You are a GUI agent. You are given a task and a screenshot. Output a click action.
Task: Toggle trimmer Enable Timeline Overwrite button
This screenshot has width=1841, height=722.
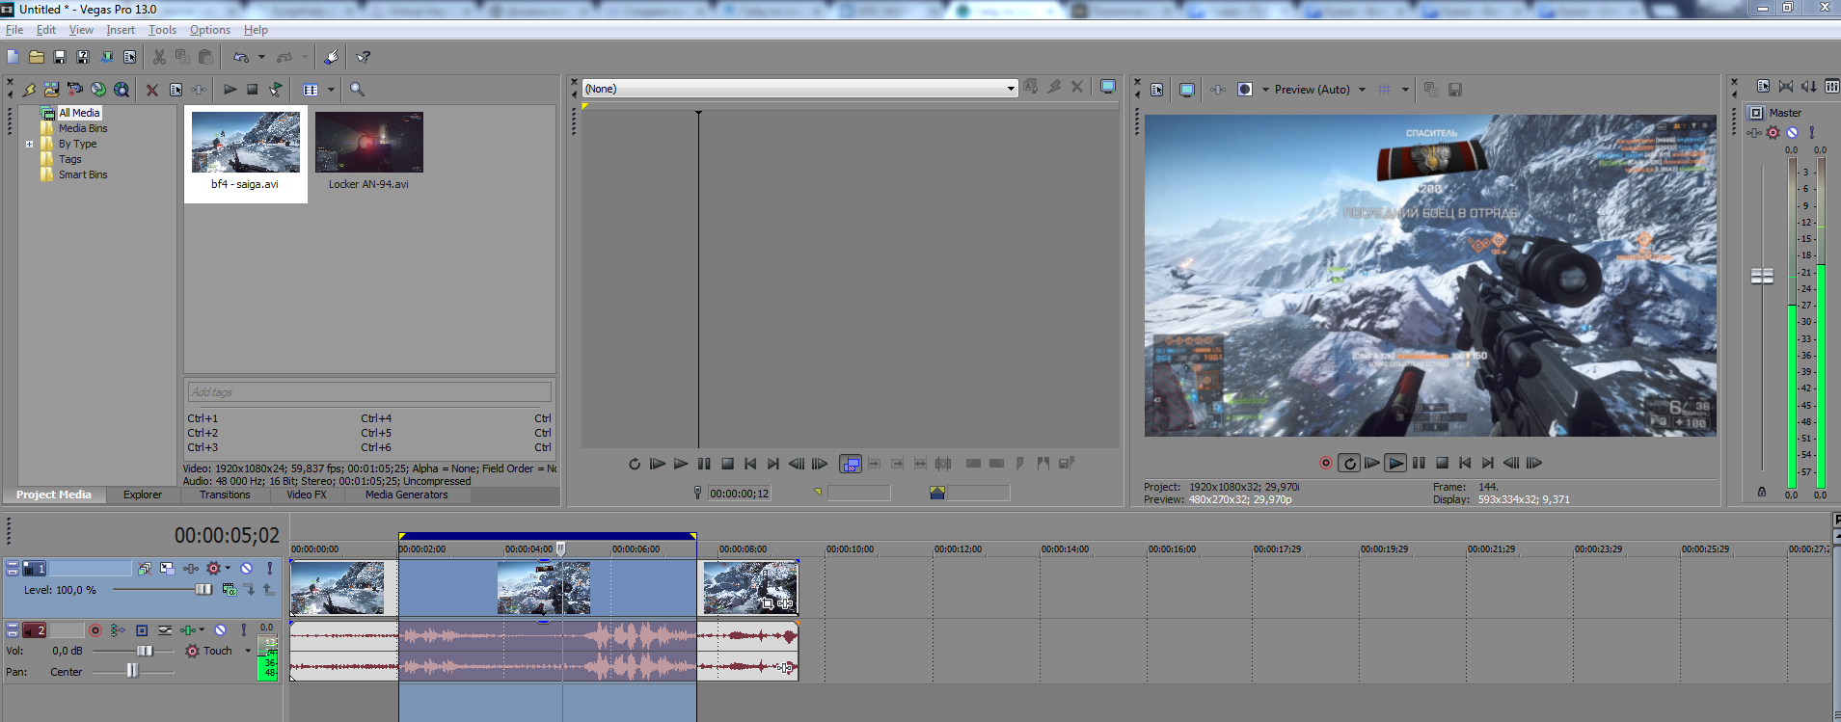[x=851, y=464]
